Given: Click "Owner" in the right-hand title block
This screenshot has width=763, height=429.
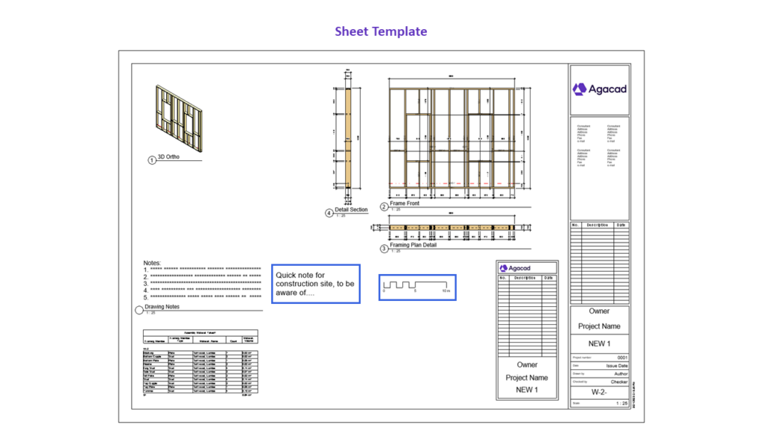Looking at the screenshot, I should click(x=599, y=311).
